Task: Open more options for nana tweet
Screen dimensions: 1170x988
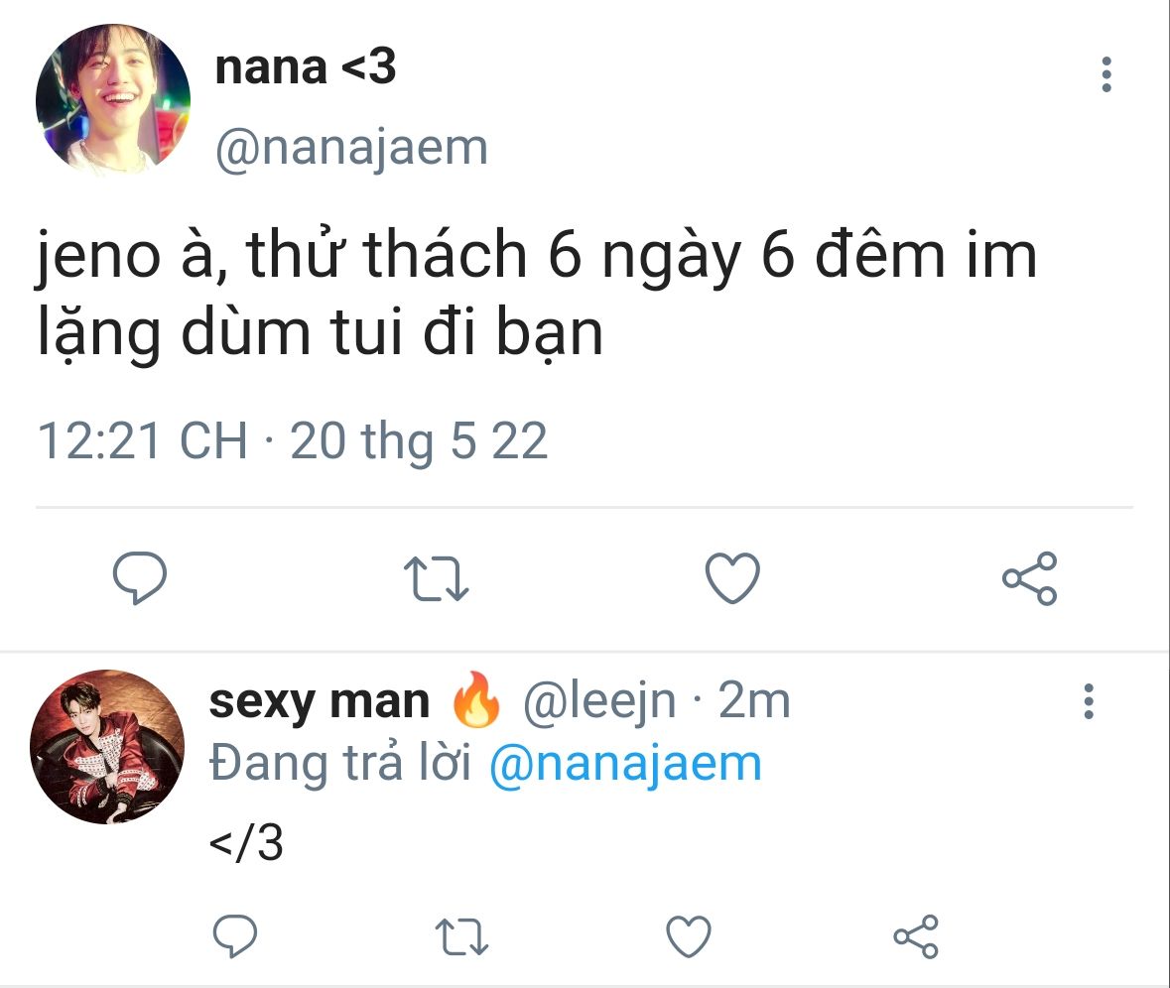Action: pos(1106,75)
